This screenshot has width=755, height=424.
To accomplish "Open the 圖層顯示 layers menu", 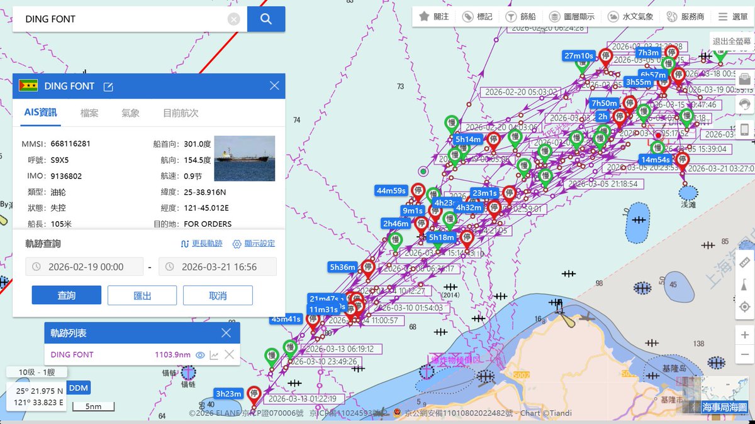I will click(571, 17).
